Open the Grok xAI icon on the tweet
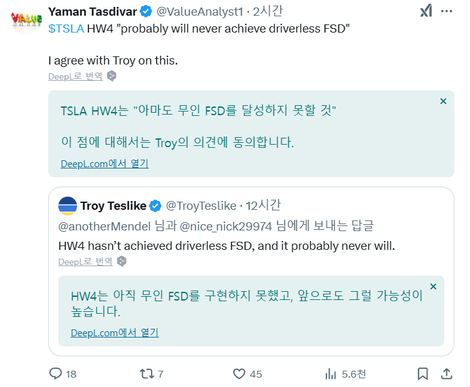Screen dimensions: 470x387 (x=426, y=11)
